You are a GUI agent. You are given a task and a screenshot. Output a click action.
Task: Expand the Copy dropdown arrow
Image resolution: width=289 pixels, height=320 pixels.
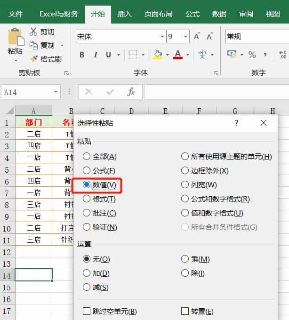point(62,45)
